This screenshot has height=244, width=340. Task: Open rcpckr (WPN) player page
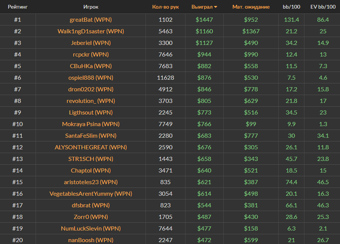[x=91, y=54]
